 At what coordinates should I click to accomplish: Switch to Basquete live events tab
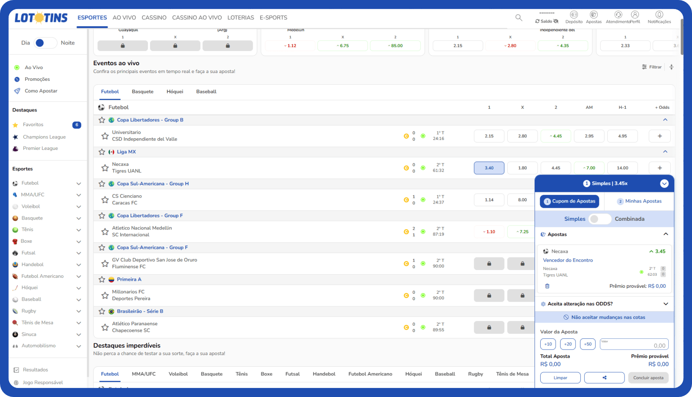point(143,92)
